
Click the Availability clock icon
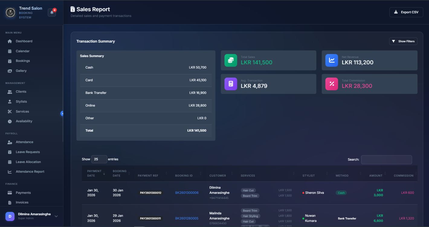[x=9, y=121]
